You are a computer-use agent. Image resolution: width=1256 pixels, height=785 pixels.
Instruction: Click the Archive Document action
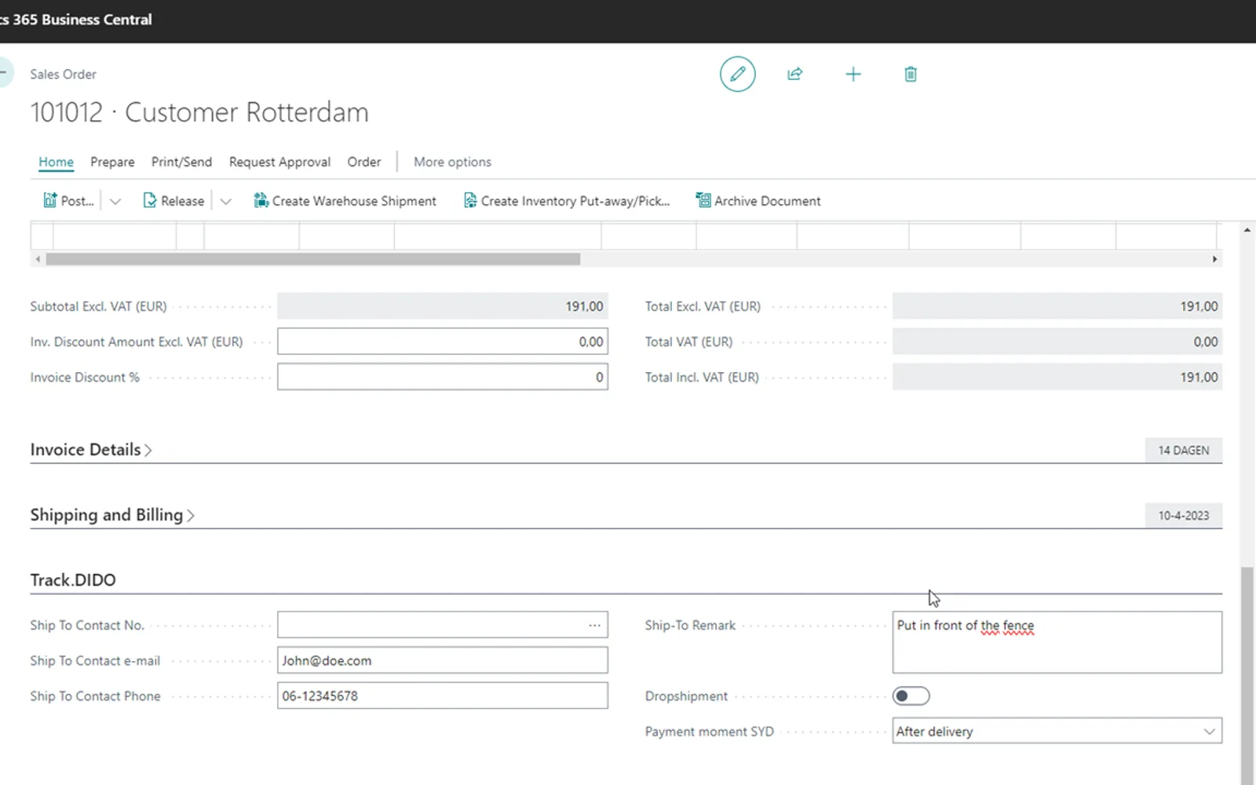pyautogui.click(x=758, y=201)
